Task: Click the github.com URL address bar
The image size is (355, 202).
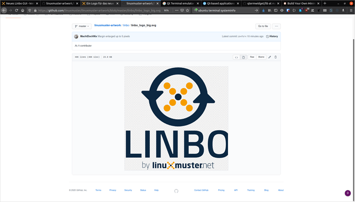Action: tap(100, 10)
